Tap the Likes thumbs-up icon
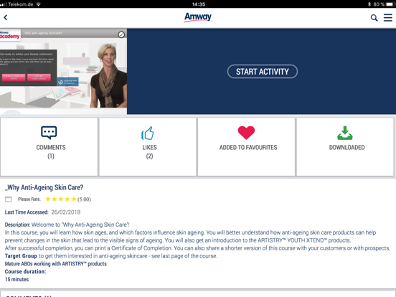Image resolution: width=396 pixels, height=297 pixels. pyautogui.click(x=148, y=133)
